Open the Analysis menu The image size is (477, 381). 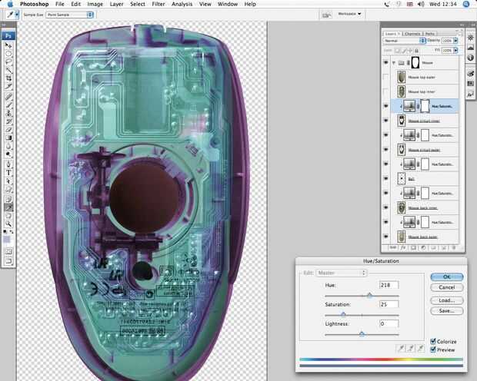[182, 5]
